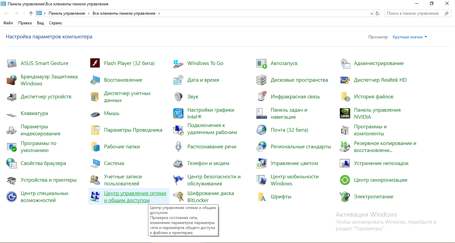
Task: Open Центр безопасности и обслуживания link
Action: click(x=214, y=180)
